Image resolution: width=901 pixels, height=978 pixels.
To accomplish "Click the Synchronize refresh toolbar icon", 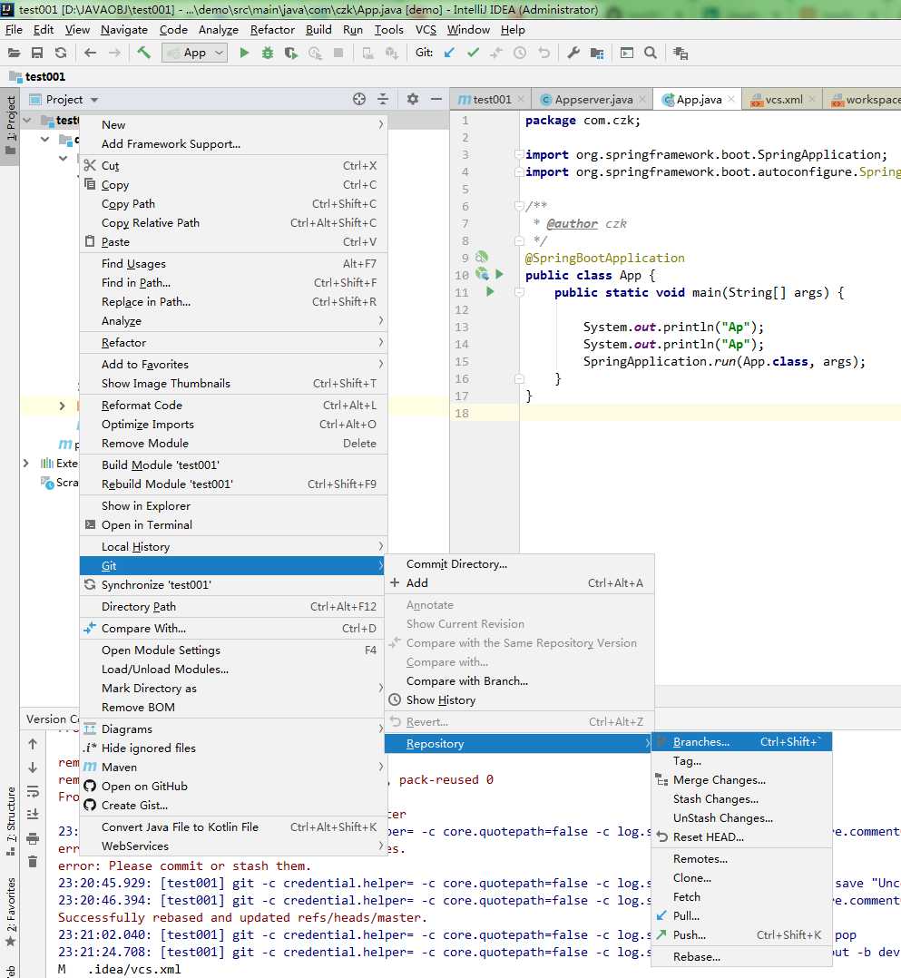I will [x=61, y=53].
